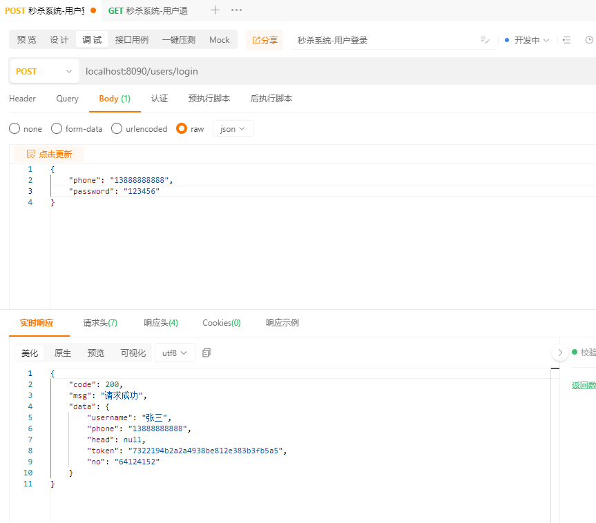Open the utf8 encoding dropdown
The image size is (596, 523).
pyautogui.click(x=175, y=353)
